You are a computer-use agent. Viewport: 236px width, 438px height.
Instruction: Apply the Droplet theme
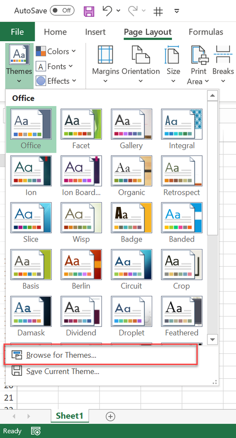click(x=132, y=316)
